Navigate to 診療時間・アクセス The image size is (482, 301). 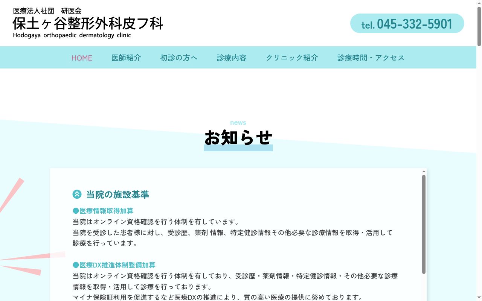[371, 58]
